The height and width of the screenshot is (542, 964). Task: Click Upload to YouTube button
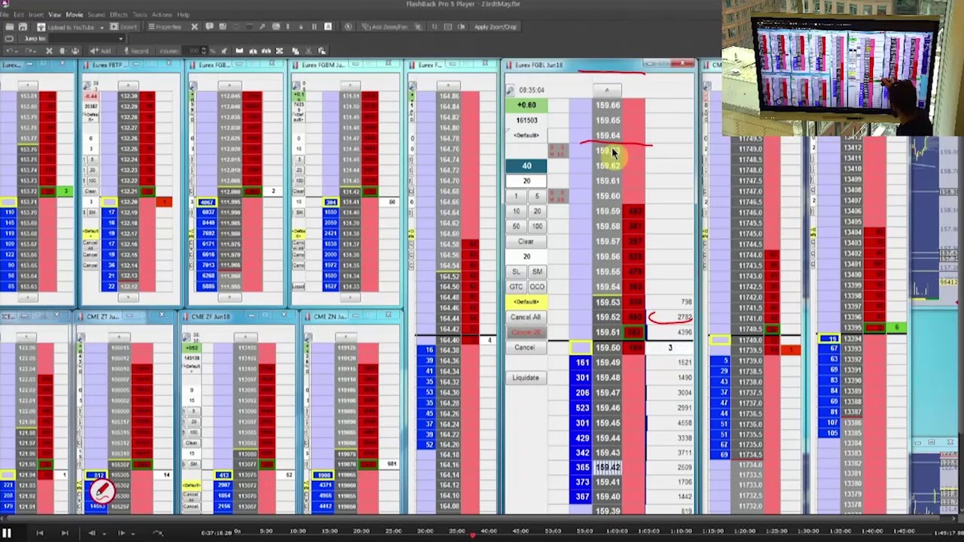click(68, 27)
